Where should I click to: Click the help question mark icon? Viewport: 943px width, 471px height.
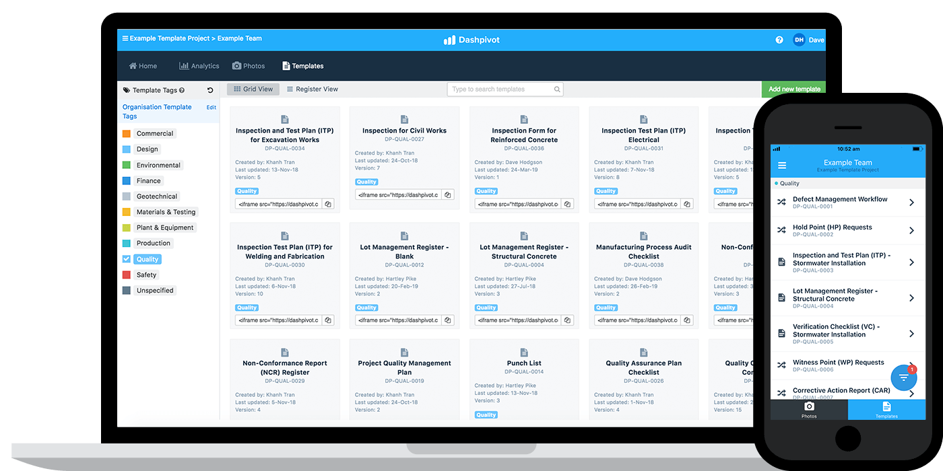tap(779, 40)
